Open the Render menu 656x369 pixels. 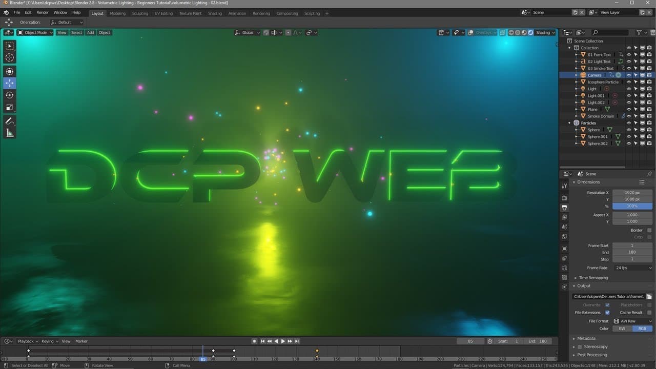(x=43, y=12)
